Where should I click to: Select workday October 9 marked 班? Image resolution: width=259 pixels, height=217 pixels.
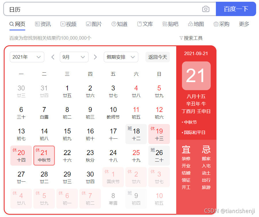[x=136, y=199]
